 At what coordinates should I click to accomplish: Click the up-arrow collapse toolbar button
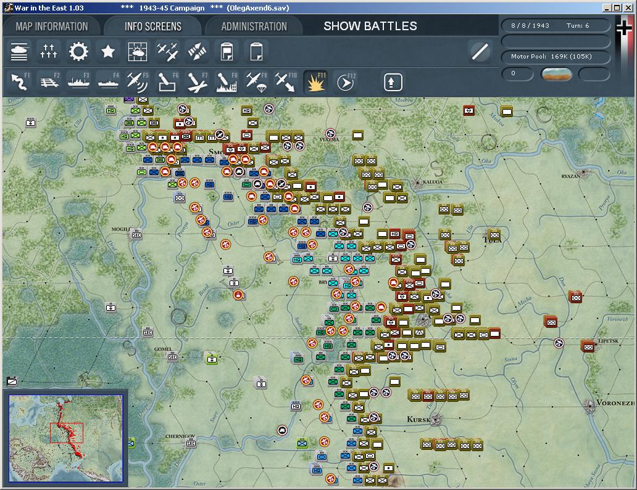tap(393, 83)
